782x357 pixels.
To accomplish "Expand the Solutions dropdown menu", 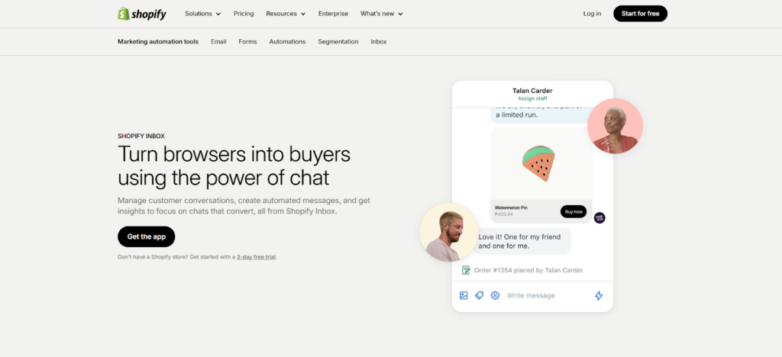I will coord(202,14).
